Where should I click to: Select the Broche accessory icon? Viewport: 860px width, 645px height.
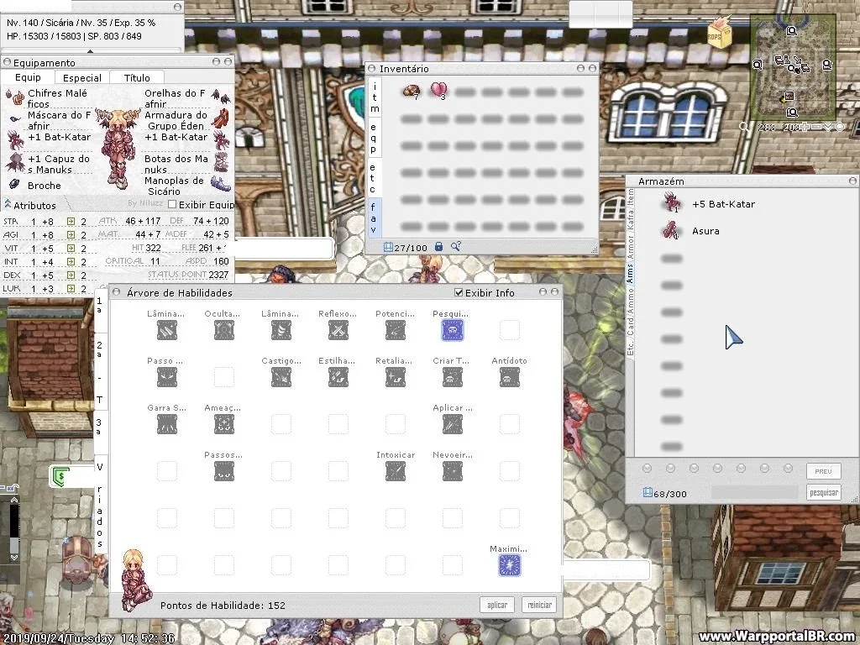(x=15, y=185)
